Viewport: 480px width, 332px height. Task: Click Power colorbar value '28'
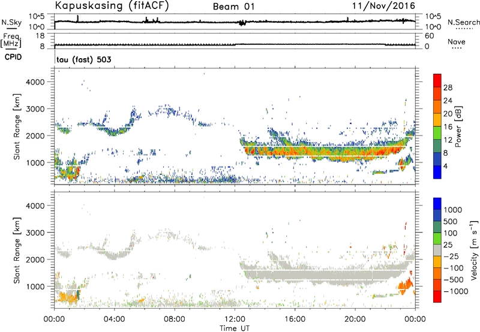448,87
